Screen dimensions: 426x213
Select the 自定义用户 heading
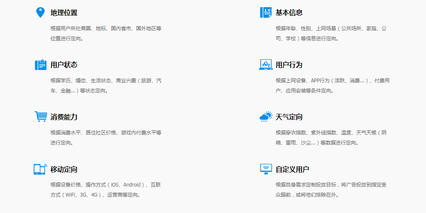point(293,169)
